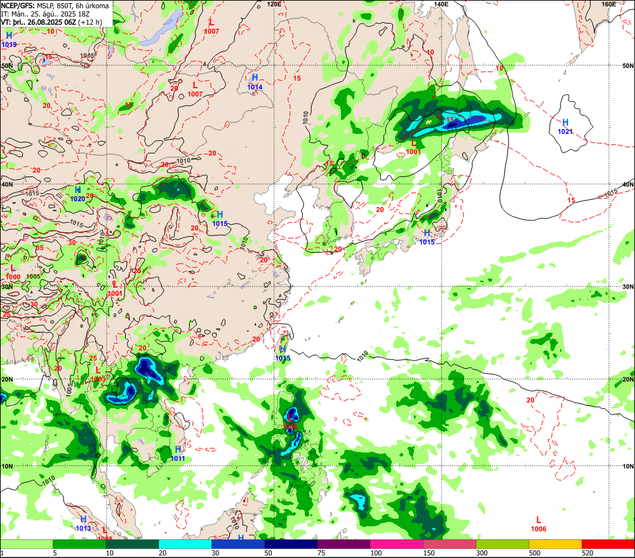Click the H 1020 high pressure marker
The image size is (635, 558).
click(x=77, y=194)
